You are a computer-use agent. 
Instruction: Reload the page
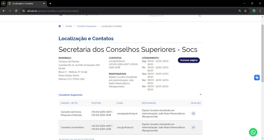16,11
